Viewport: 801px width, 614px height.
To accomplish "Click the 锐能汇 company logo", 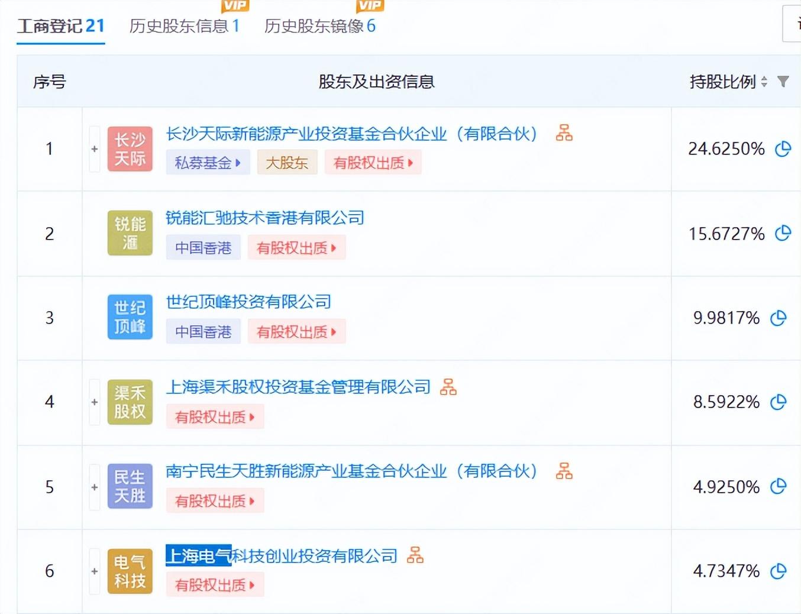I will coord(130,233).
